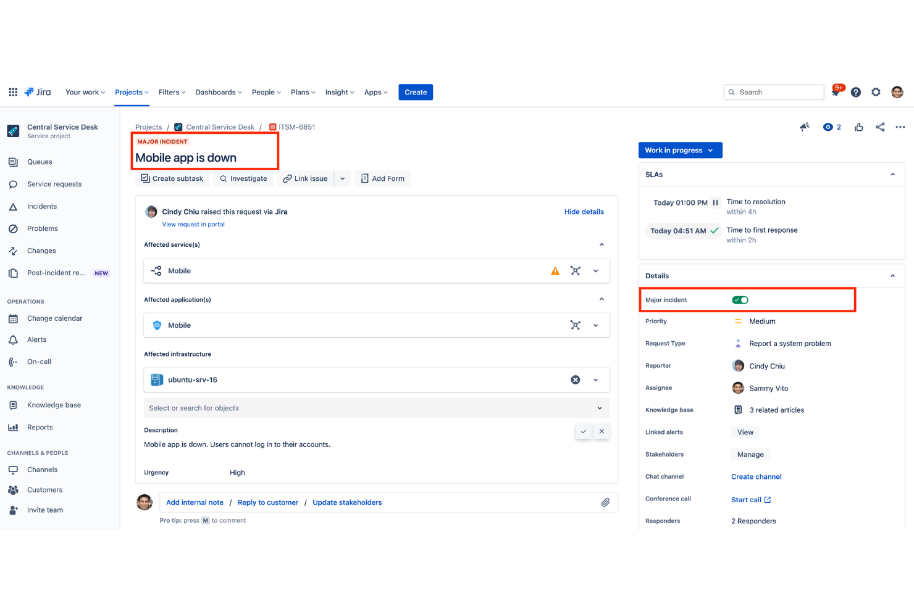
Task: View request in portal
Action: click(x=193, y=224)
